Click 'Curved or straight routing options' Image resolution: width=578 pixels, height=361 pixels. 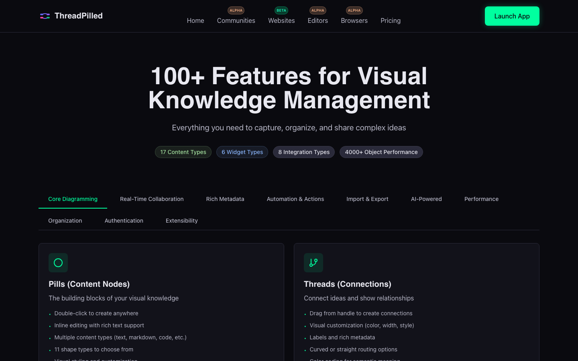(354, 349)
